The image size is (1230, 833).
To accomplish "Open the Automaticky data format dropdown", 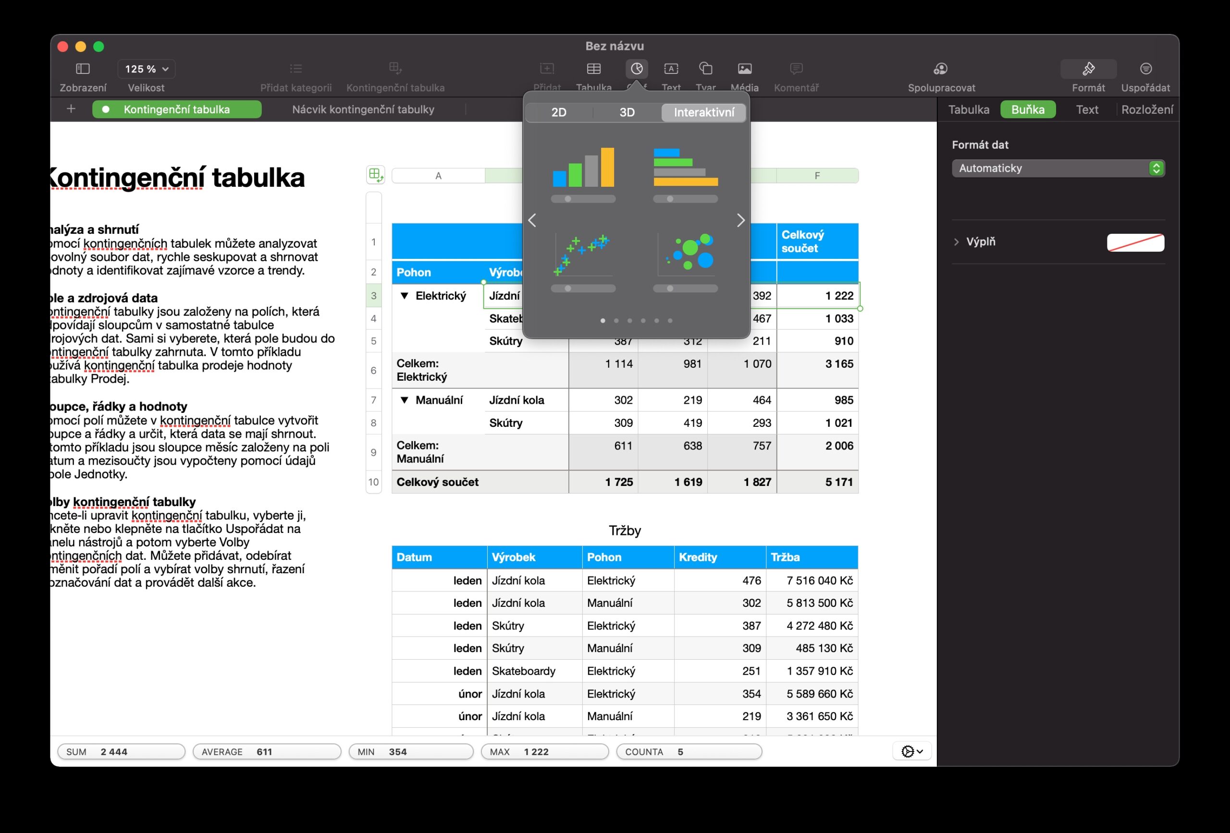I will point(1058,168).
